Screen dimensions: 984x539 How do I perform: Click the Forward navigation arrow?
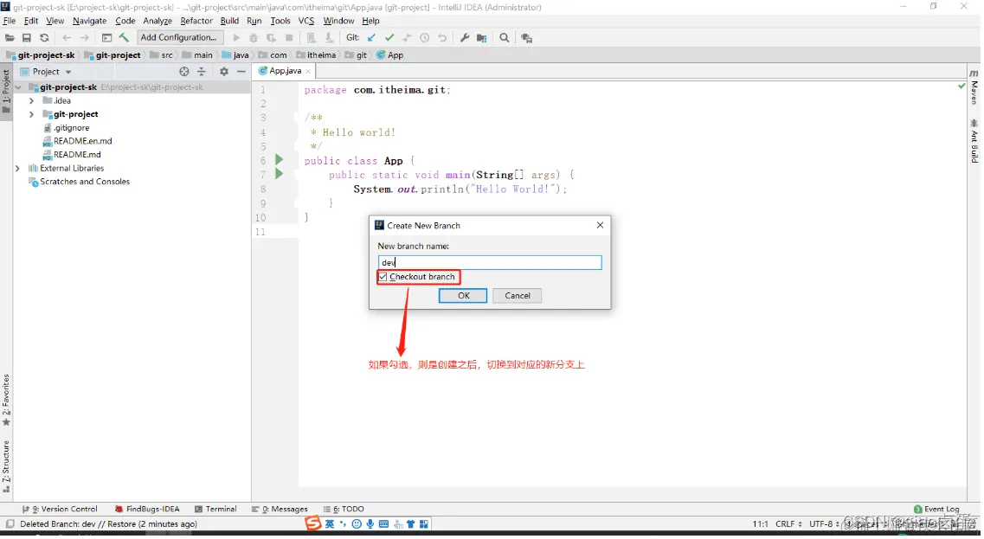(84, 38)
